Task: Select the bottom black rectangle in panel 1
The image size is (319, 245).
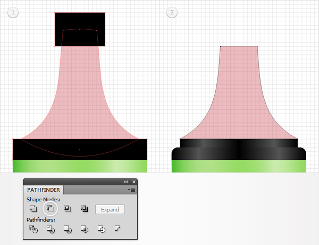Action: (x=80, y=150)
